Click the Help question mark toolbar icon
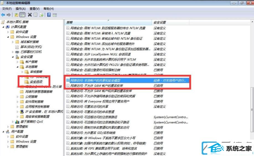This screenshot has height=156, width=254. point(49,15)
